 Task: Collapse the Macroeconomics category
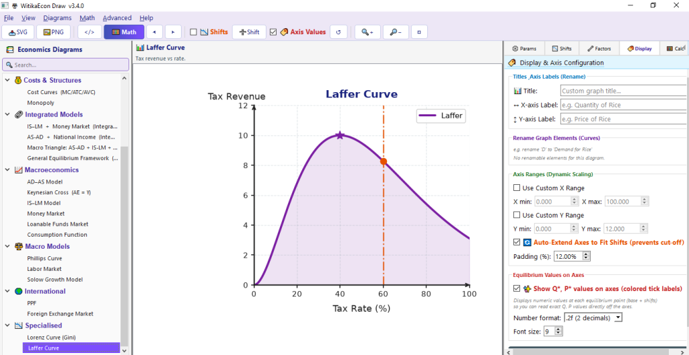point(7,169)
